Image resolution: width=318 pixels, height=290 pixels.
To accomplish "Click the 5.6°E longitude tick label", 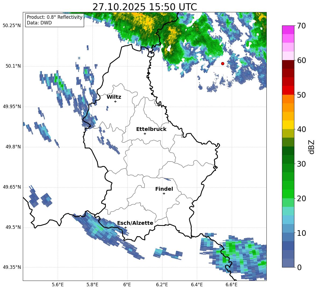I will pyautogui.click(x=58, y=285).
